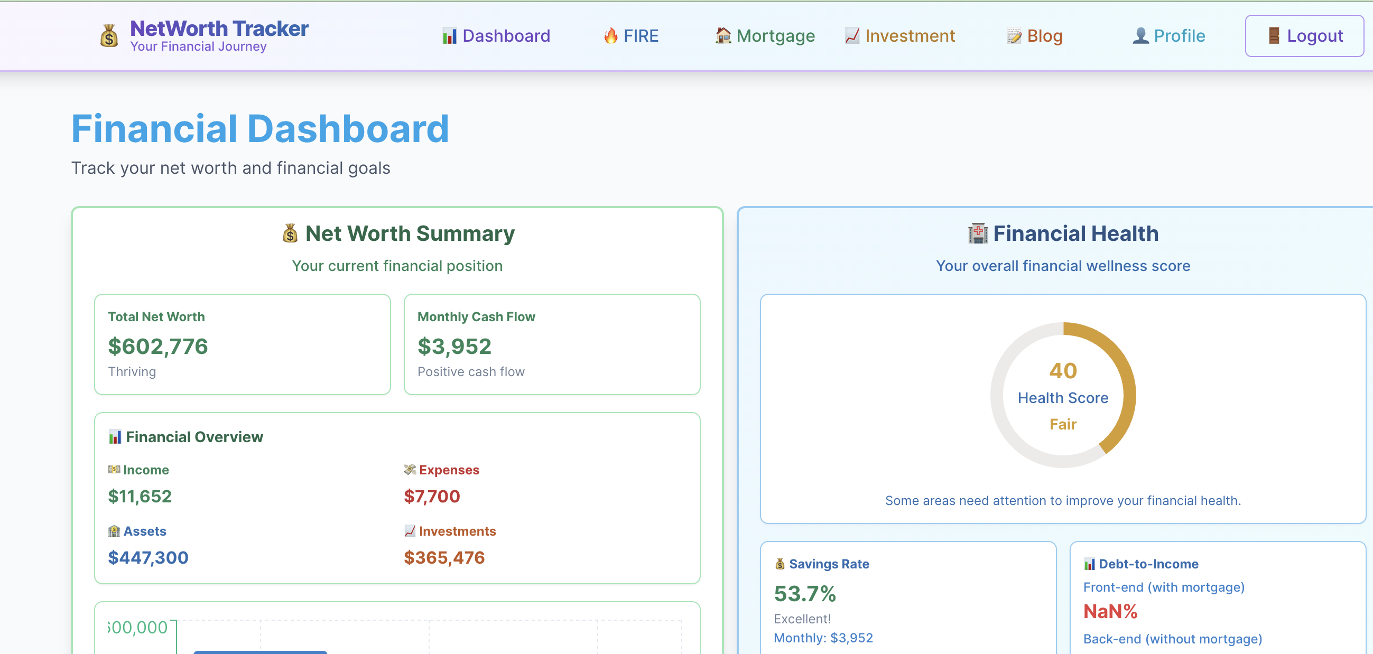
Task: Click the Blog memo icon
Action: pyautogui.click(x=1014, y=36)
